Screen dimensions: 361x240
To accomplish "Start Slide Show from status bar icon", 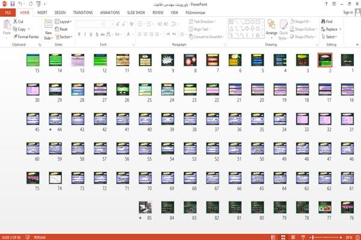I will pos(303,237).
